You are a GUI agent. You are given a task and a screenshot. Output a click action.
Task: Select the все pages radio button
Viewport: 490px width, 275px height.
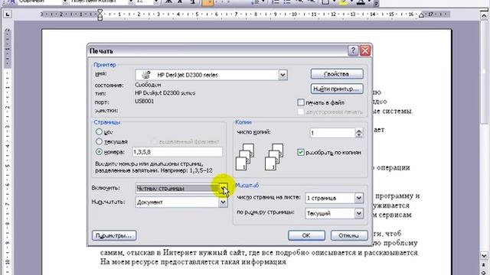(x=99, y=132)
